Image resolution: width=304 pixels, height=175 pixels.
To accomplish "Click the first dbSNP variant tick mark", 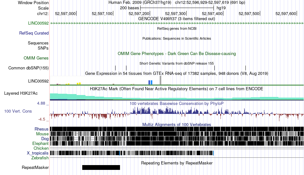I will [115, 68].
